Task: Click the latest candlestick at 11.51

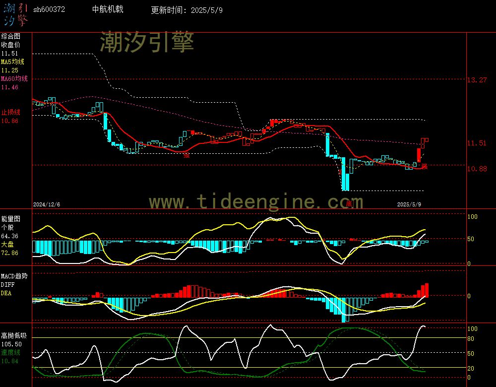Action: coord(427,140)
